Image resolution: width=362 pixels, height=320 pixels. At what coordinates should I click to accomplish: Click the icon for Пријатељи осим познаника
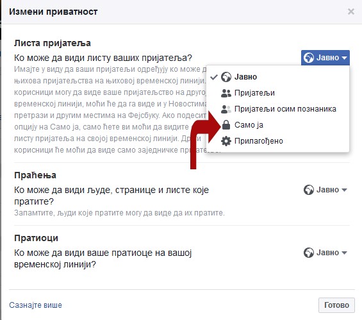pos(226,109)
